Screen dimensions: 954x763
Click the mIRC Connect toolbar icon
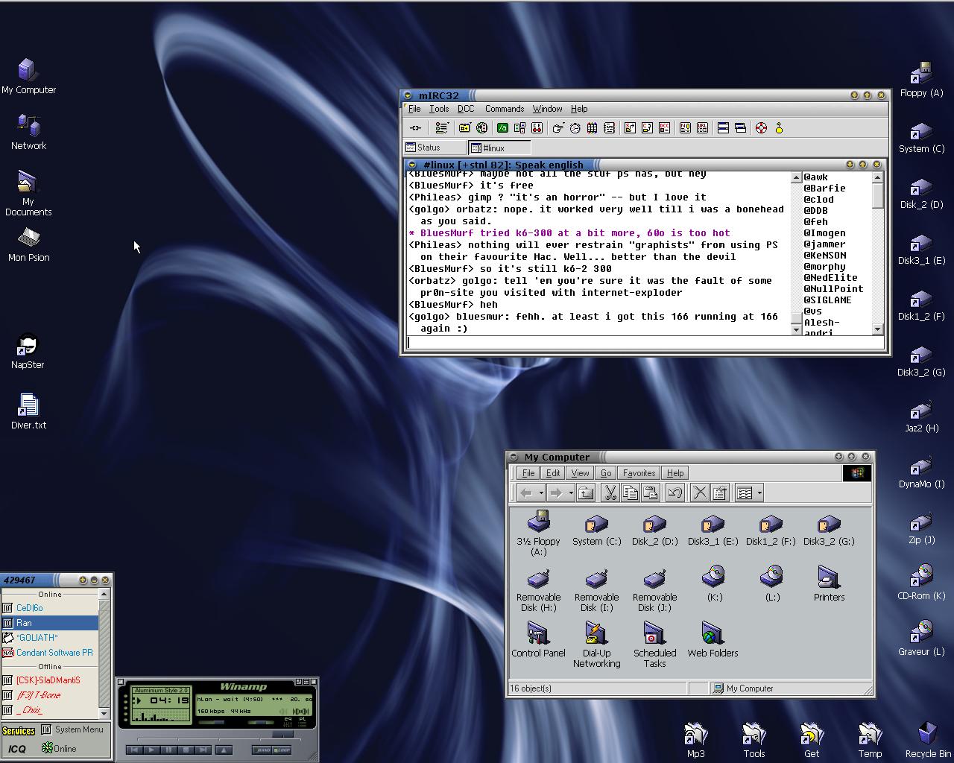[415, 128]
